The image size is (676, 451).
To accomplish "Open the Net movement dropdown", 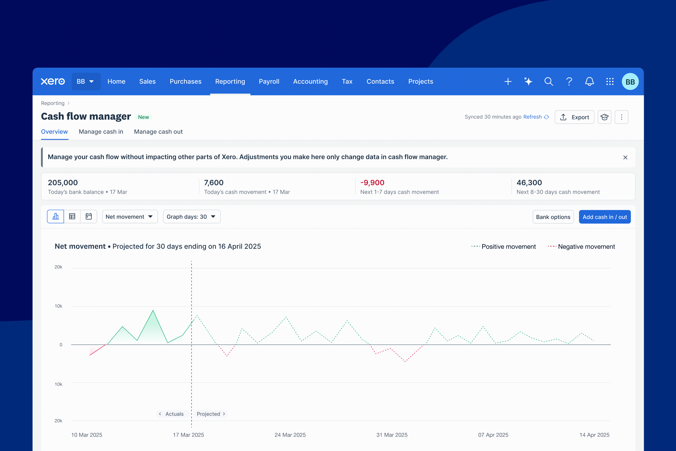I will pos(130,217).
